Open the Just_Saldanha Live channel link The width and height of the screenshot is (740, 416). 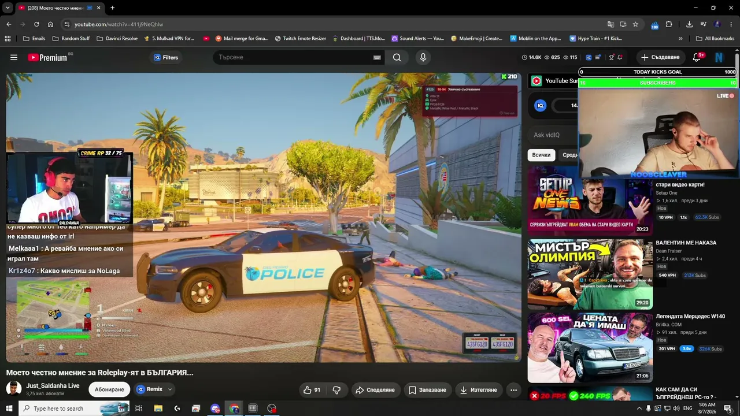pyautogui.click(x=53, y=385)
